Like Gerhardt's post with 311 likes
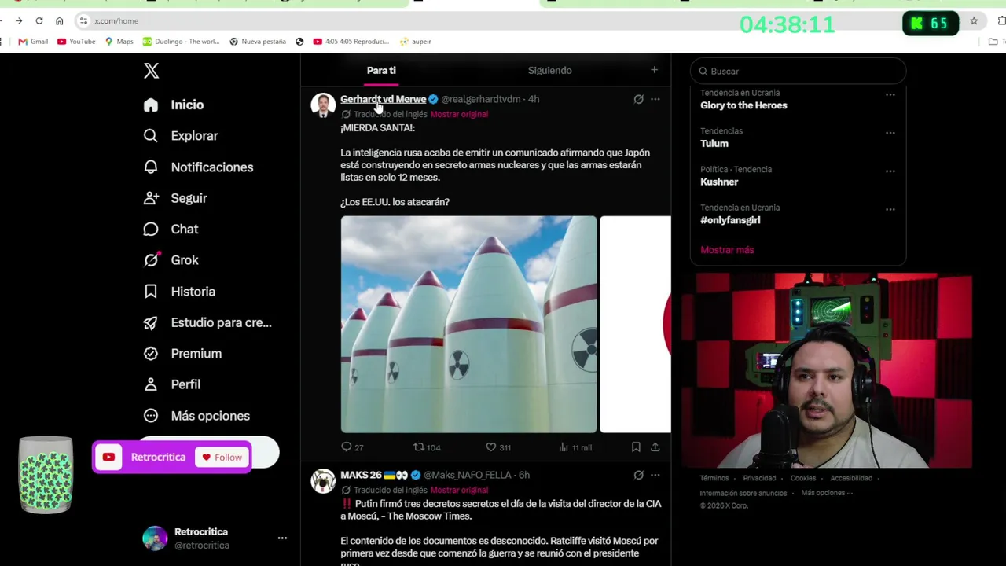Screen dimensions: 1006x566 [498, 447]
